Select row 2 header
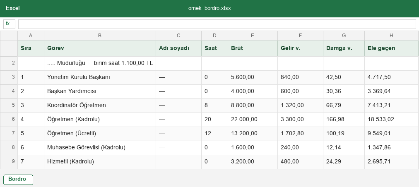The width and height of the screenshot is (419, 187). (9, 63)
